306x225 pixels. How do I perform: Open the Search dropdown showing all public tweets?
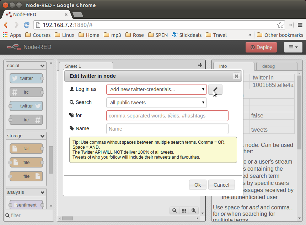(156, 102)
